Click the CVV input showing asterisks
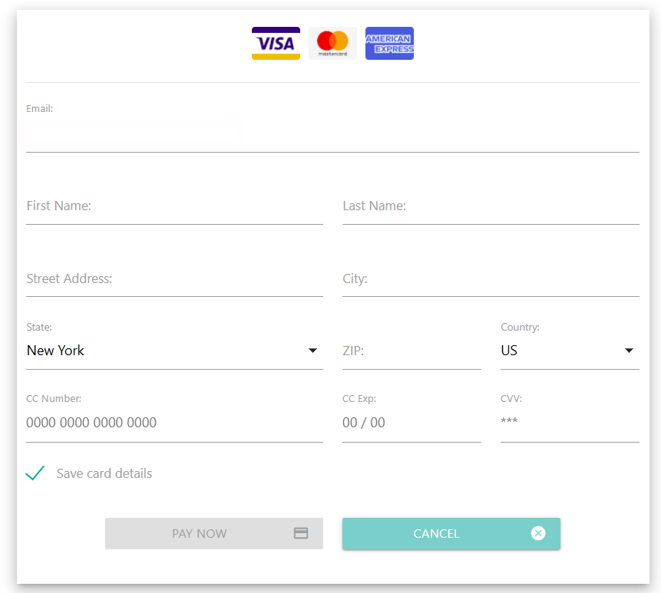Image resolution: width=661 pixels, height=593 pixels. pyautogui.click(x=570, y=422)
